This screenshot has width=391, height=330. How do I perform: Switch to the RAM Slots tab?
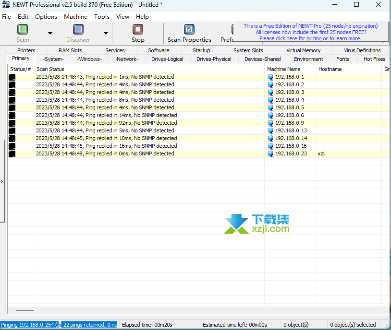point(70,50)
